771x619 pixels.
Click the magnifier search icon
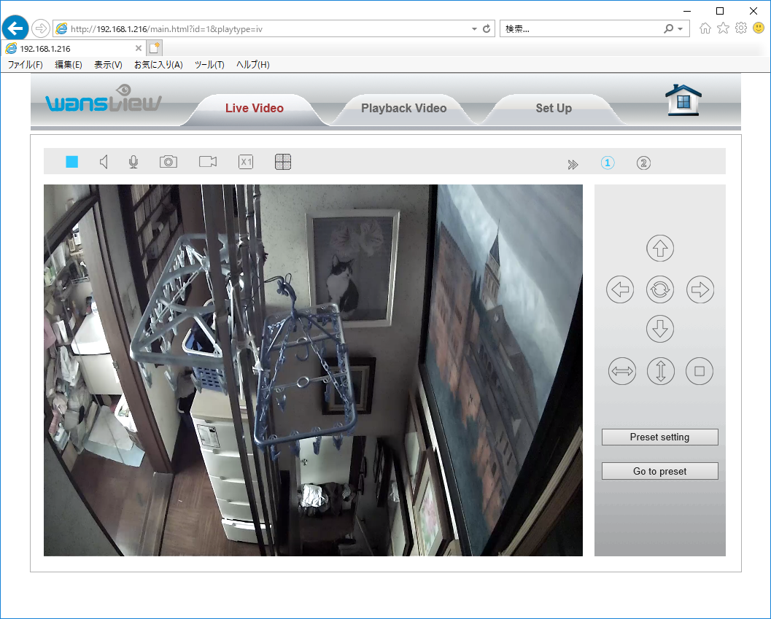(x=668, y=28)
